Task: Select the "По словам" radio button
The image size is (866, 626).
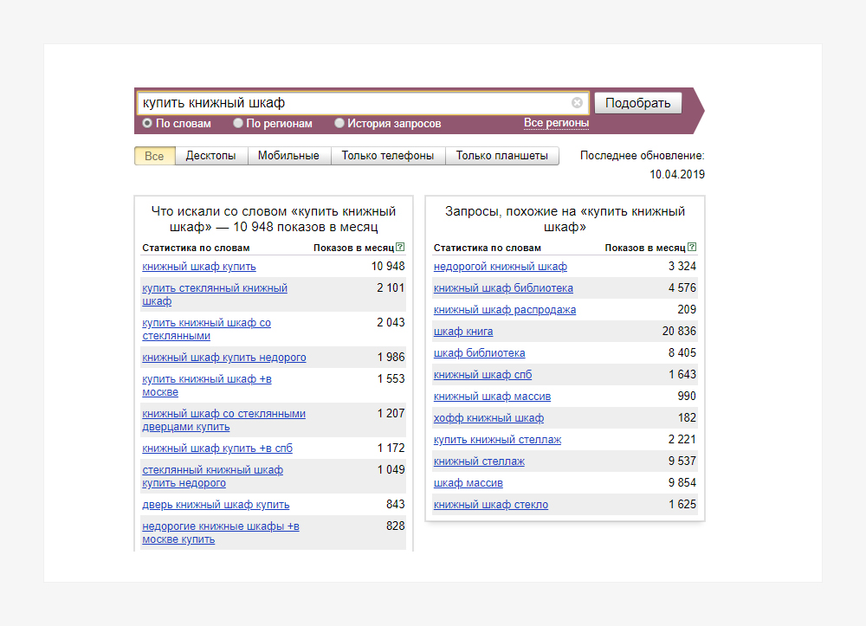Action: click(147, 124)
